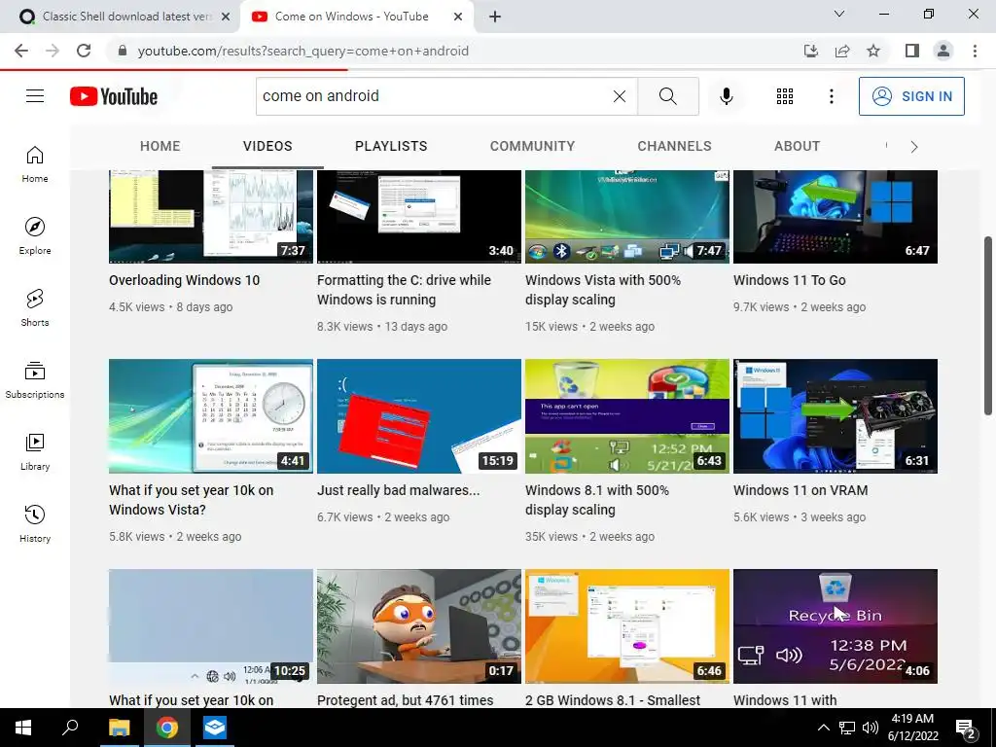Open Chrome three-dot menu
This screenshot has height=747, width=996.
[x=975, y=51]
